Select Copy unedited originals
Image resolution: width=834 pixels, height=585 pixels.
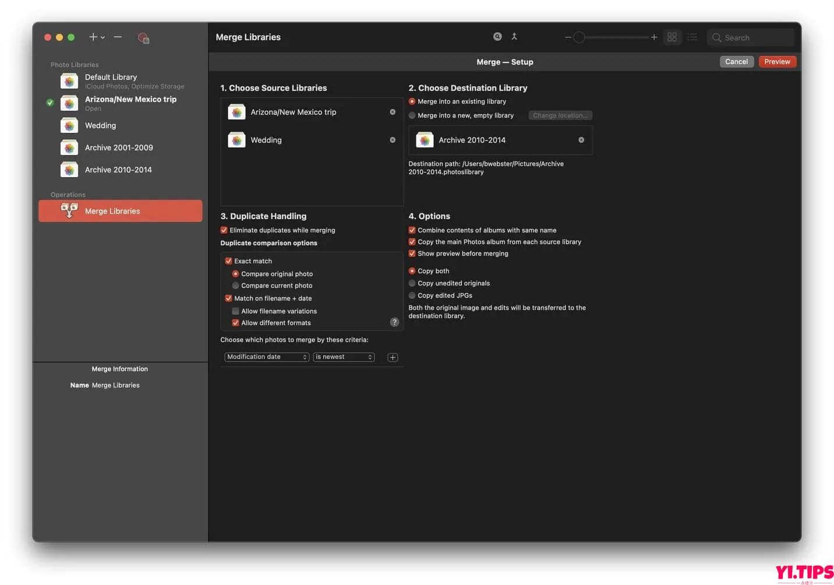pos(412,283)
